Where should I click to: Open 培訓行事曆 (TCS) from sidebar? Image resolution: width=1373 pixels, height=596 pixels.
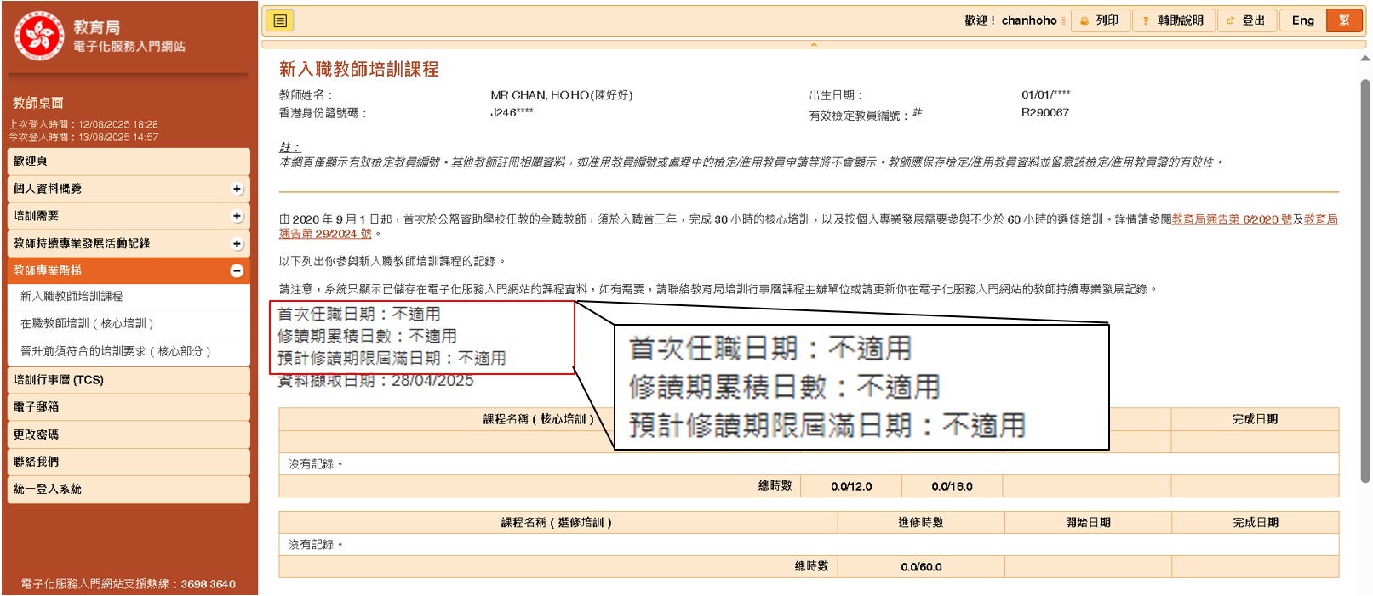point(129,380)
